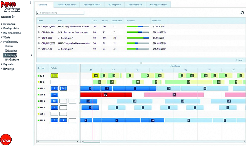Collapse the Production section
246x146 pixels.
pos(1,42)
